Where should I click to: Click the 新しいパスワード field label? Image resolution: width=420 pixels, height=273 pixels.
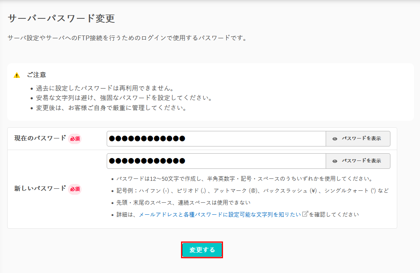40,188
